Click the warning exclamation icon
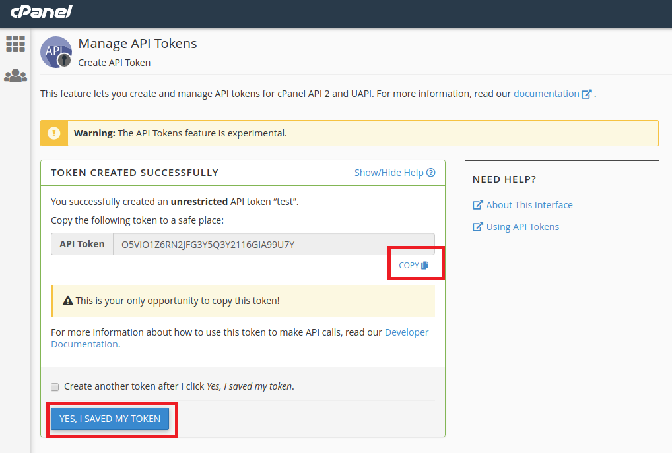 coord(53,133)
